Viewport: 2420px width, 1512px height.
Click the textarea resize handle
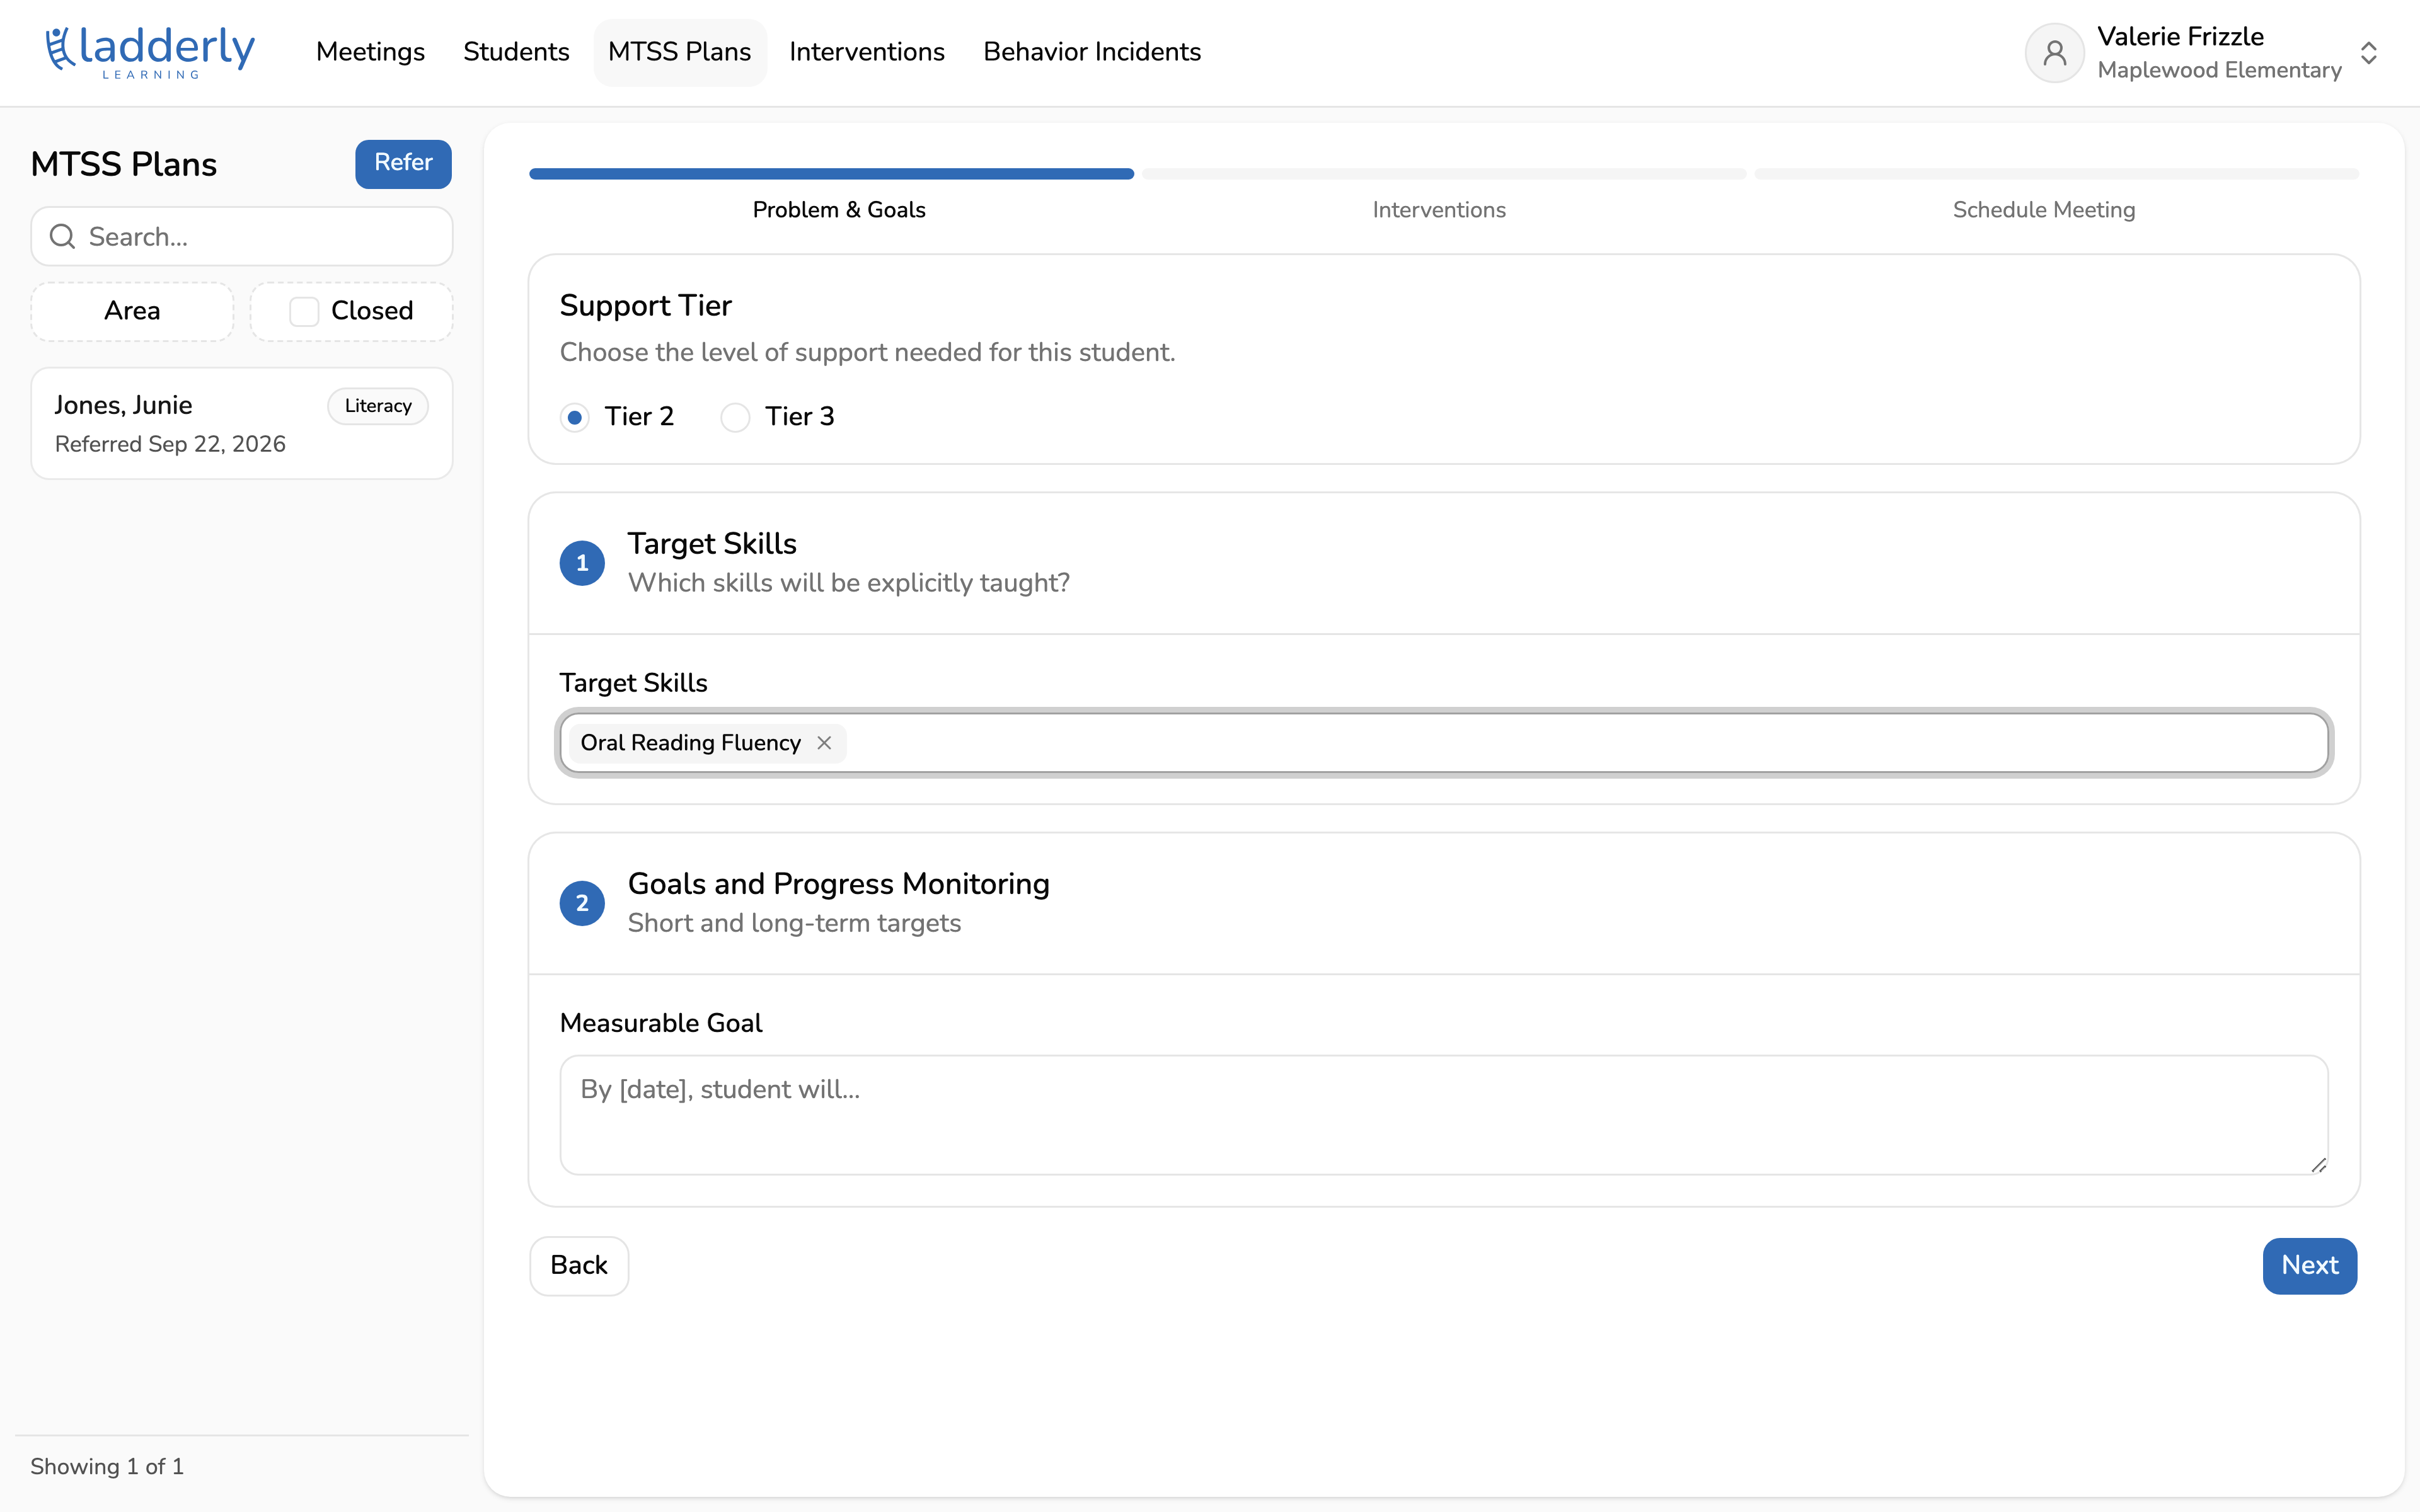click(2318, 1164)
